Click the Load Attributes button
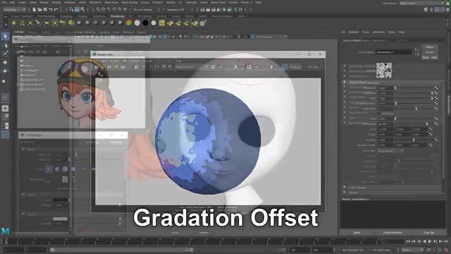451x254 pixels. click(x=393, y=232)
